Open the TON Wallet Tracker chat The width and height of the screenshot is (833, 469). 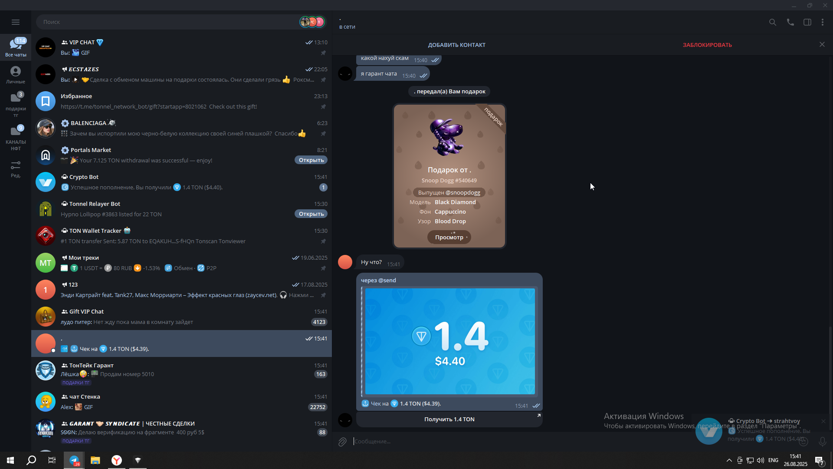coord(181,236)
